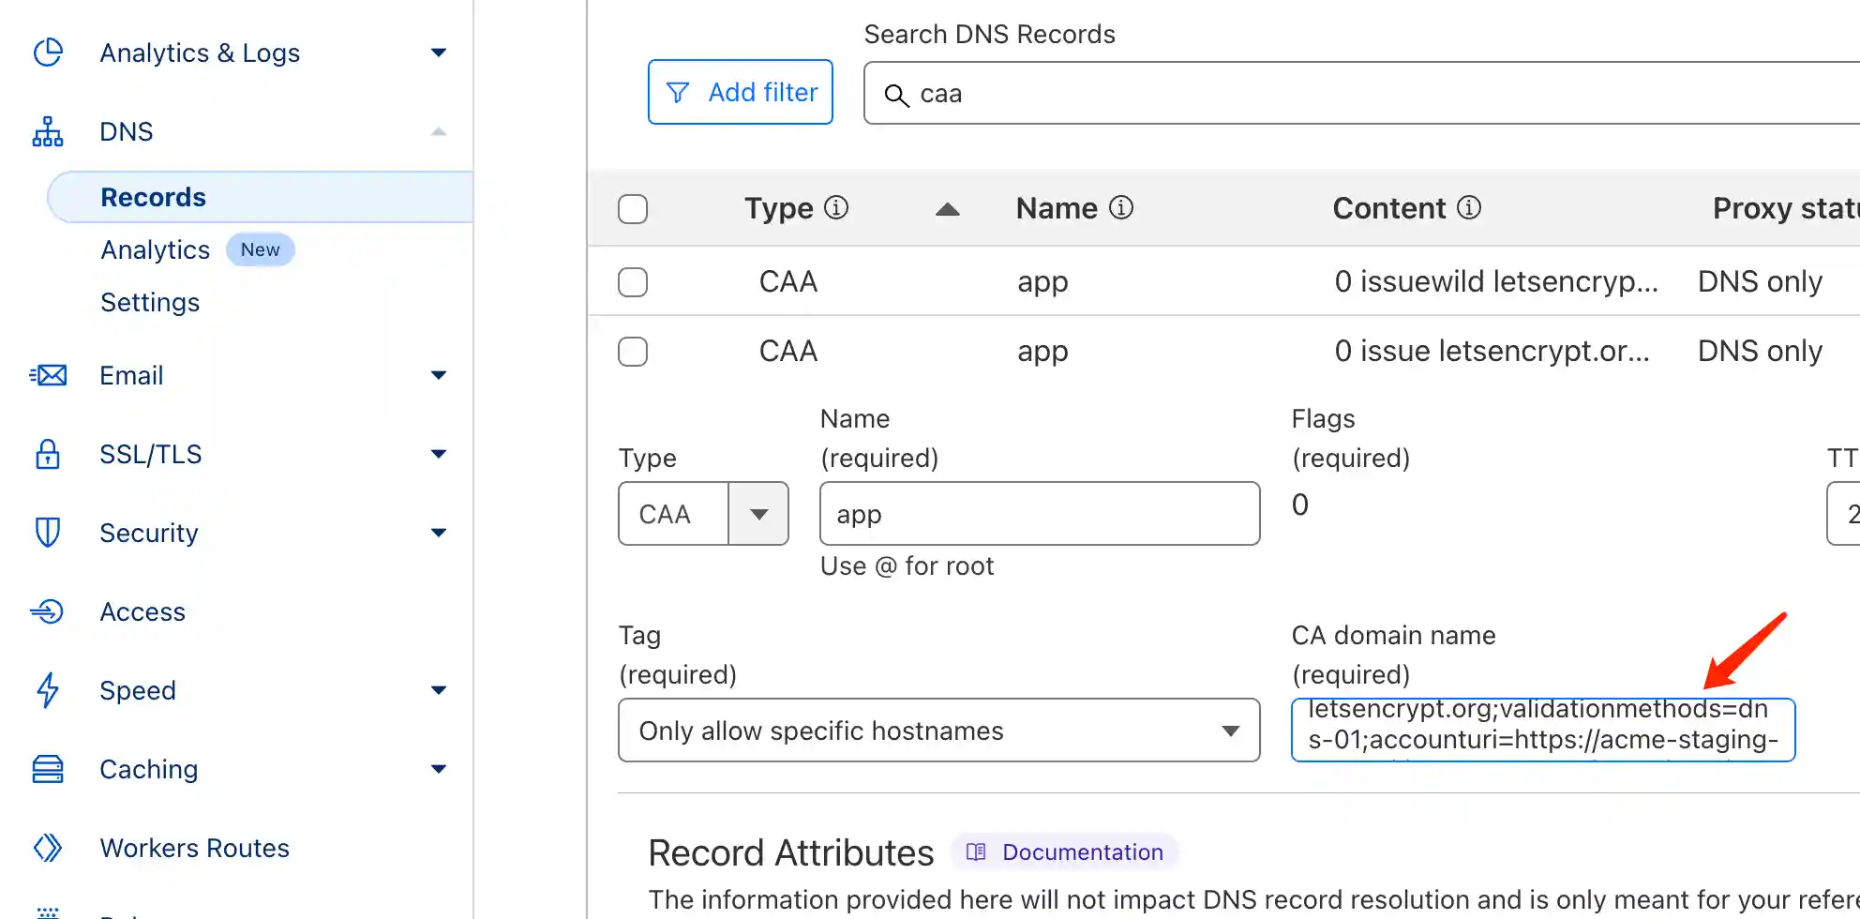
Task: Open the Tag dropdown showing specific hostnames
Action: pos(938,731)
